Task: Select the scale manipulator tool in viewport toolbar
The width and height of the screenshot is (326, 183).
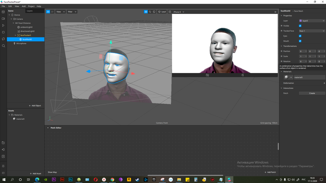Action: click(154, 12)
